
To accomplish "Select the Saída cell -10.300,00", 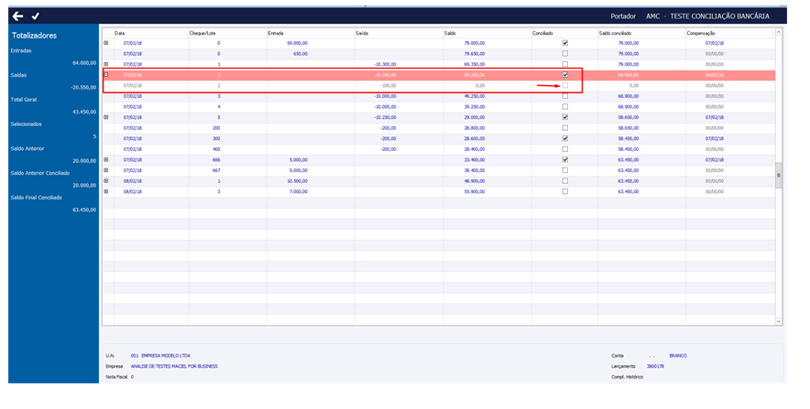I will (385, 64).
